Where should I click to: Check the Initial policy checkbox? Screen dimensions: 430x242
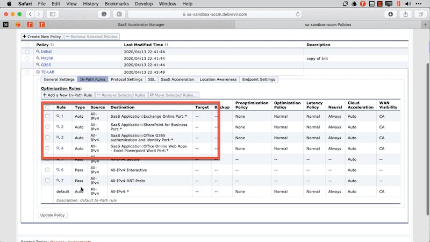[x=27, y=52]
